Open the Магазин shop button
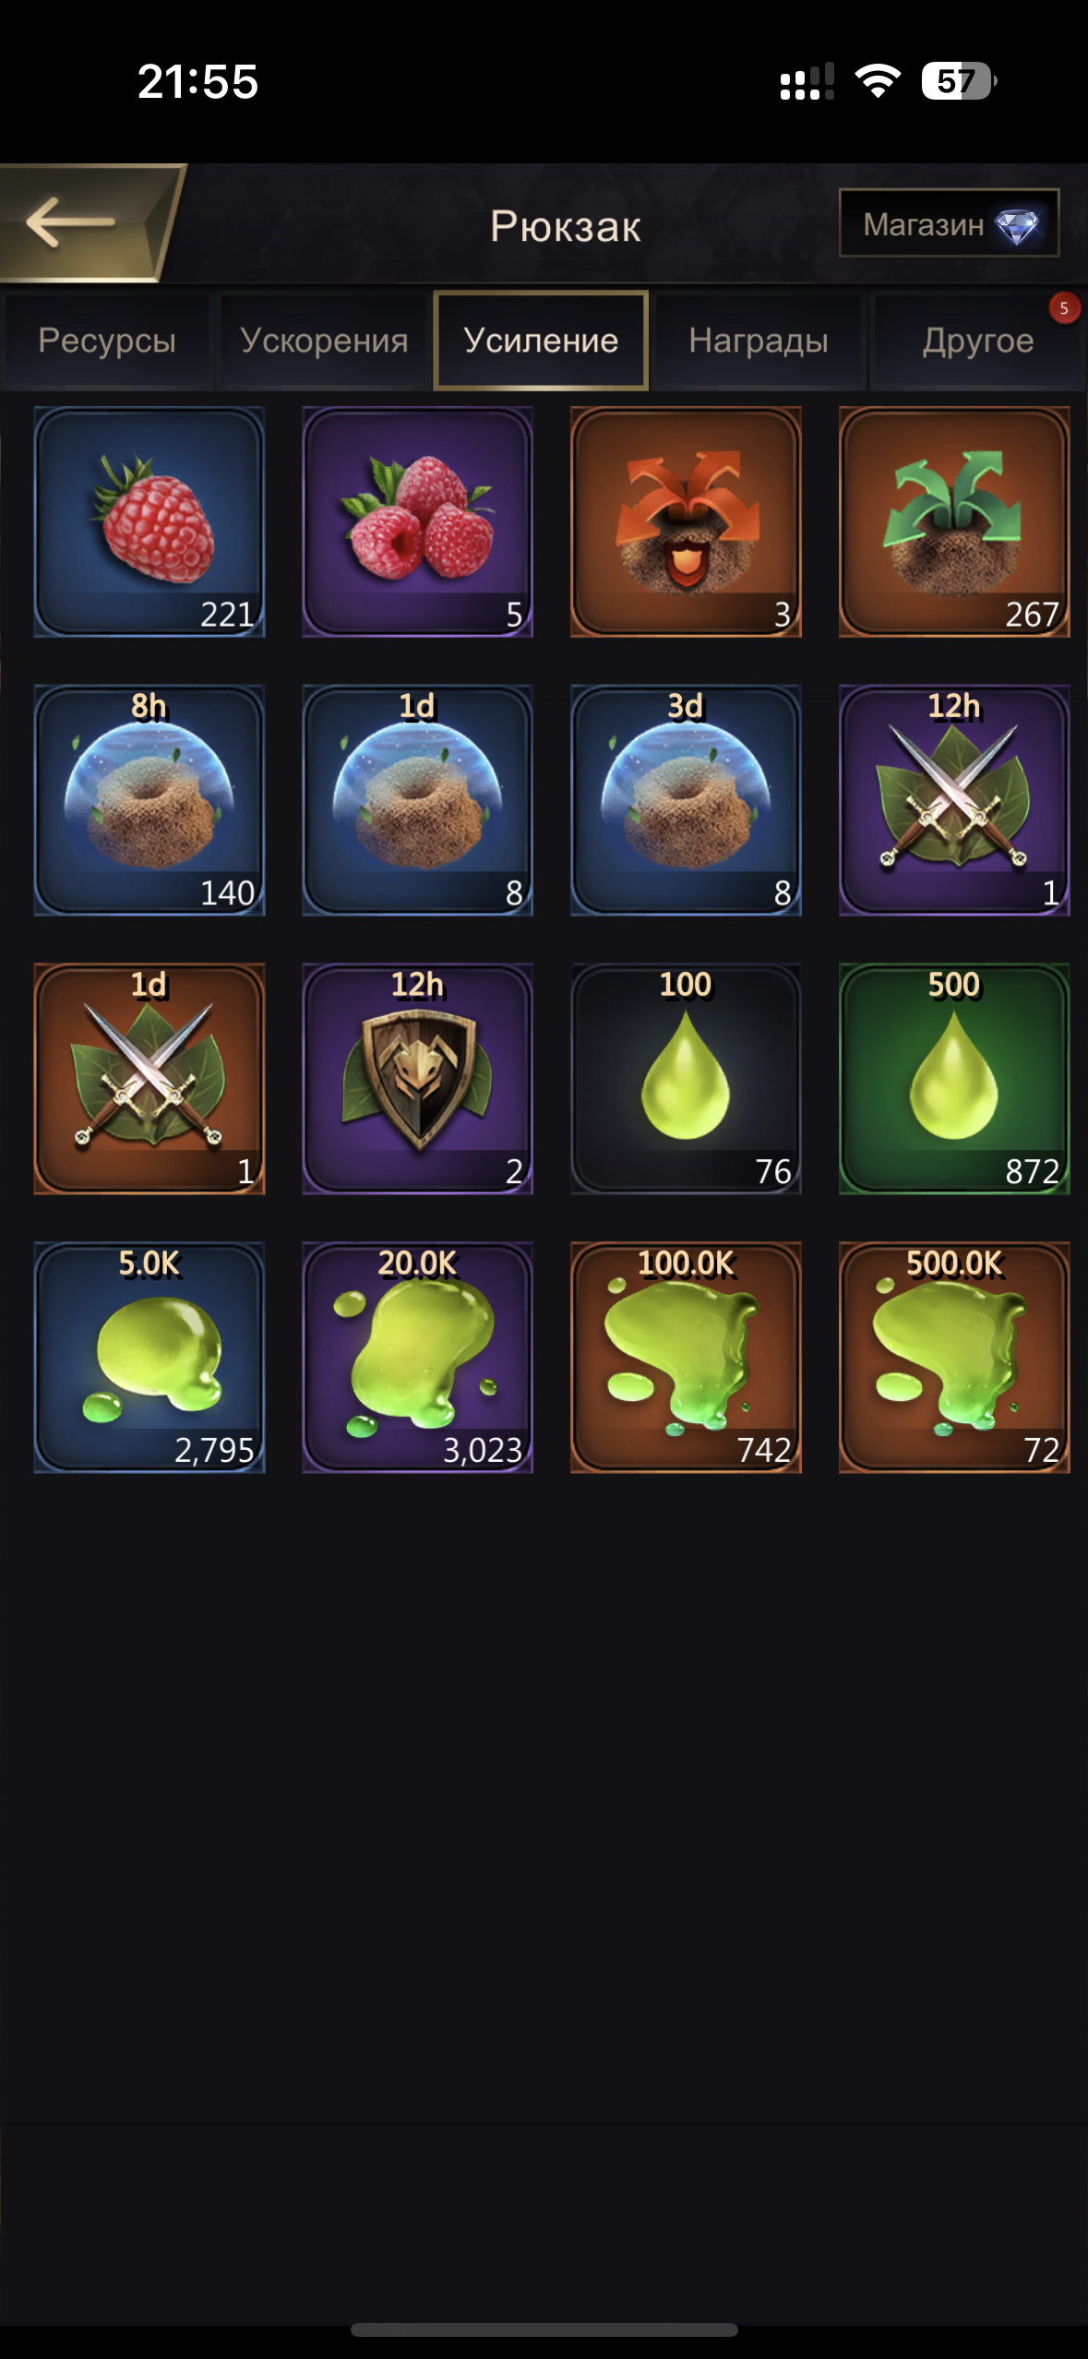 click(949, 223)
